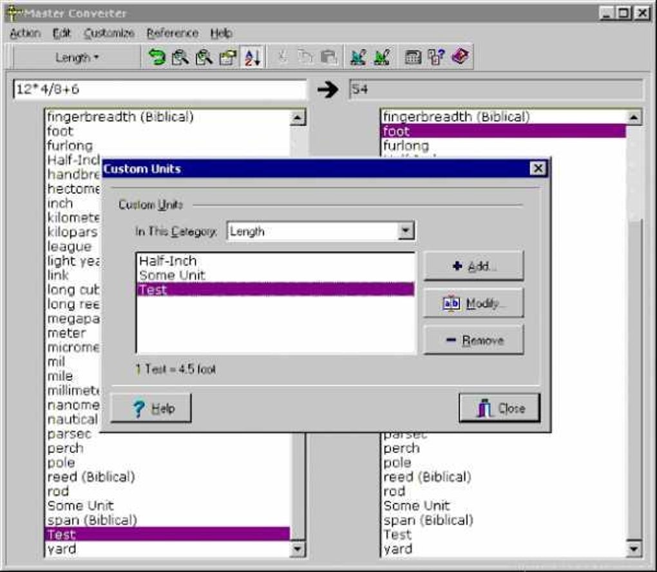Image resolution: width=657 pixels, height=572 pixels.
Task: Click the left list scroll down arrow
Action: coord(297,549)
